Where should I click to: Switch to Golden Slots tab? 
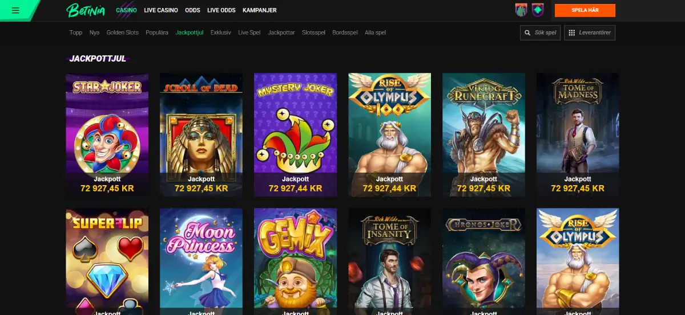tap(123, 32)
